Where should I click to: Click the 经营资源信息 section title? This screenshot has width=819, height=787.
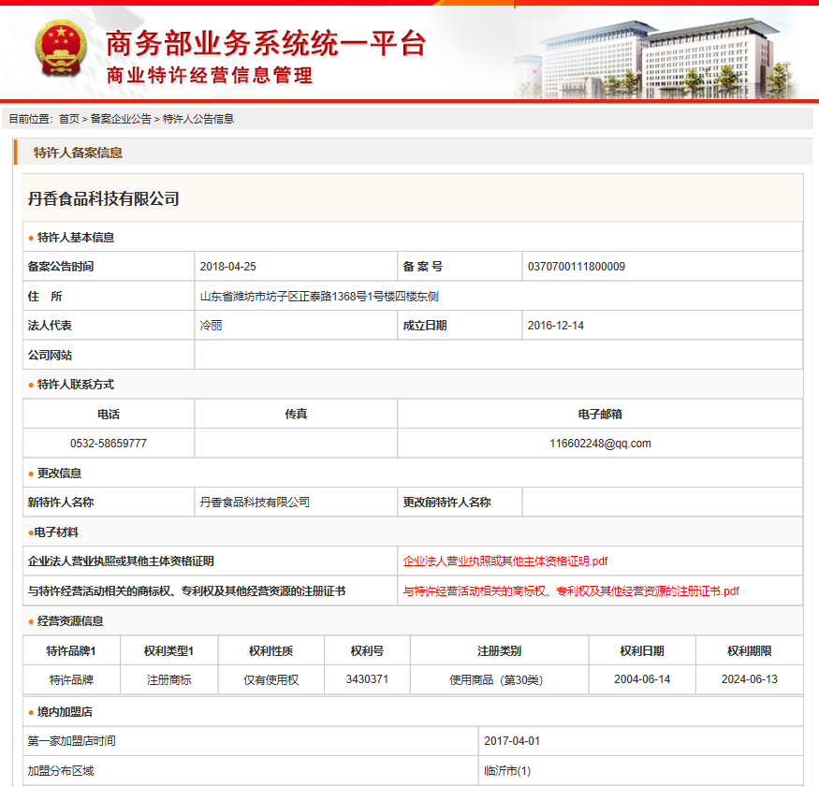coord(70,621)
